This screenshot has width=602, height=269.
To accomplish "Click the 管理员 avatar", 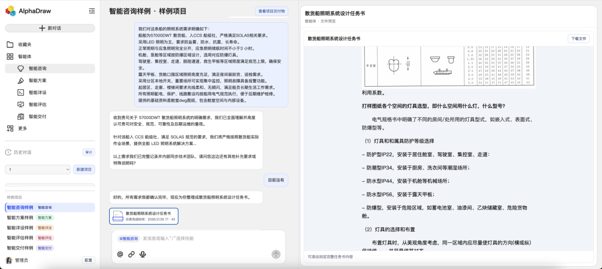I will (8, 260).
